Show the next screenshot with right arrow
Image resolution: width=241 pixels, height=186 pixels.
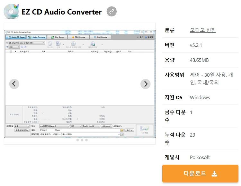(x=145, y=84)
